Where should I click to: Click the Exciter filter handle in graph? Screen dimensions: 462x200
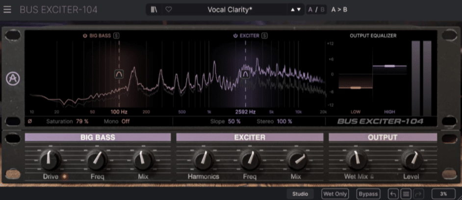pos(245,74)
